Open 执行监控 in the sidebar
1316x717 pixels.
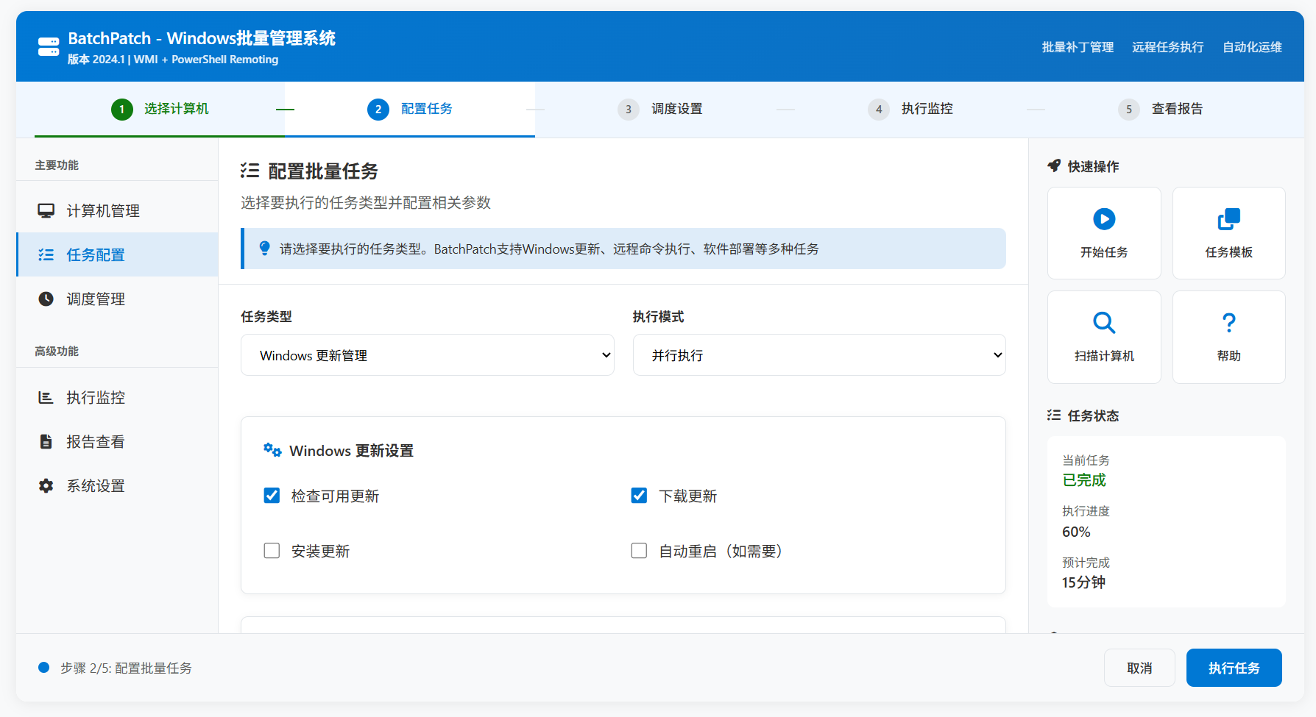click(117, 398)
